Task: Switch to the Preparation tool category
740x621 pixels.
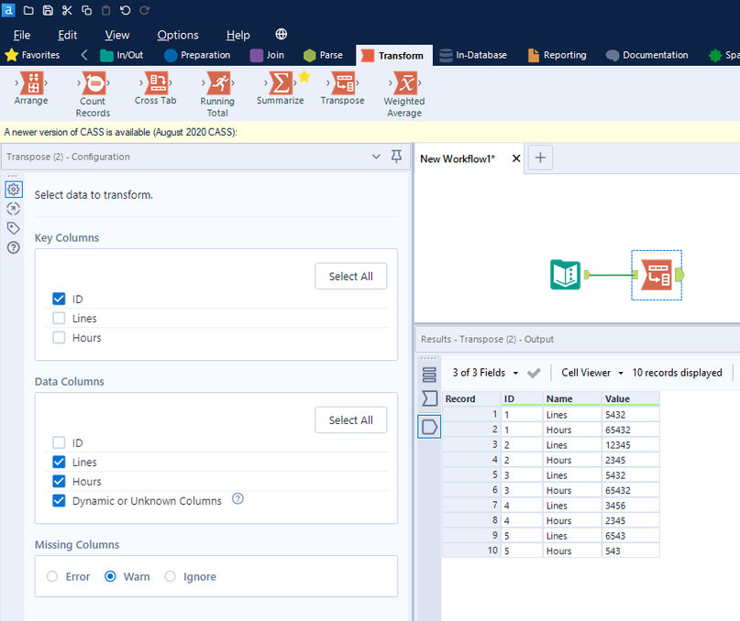Action: [x=198, y=55]
